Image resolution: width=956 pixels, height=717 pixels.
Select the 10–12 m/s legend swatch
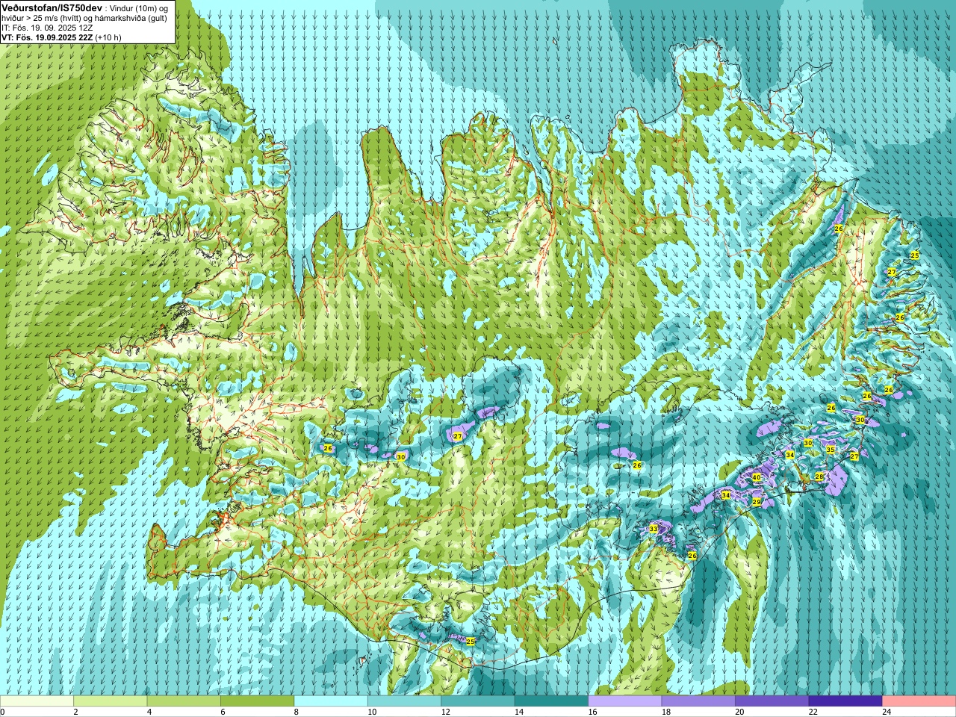(405, 701)
